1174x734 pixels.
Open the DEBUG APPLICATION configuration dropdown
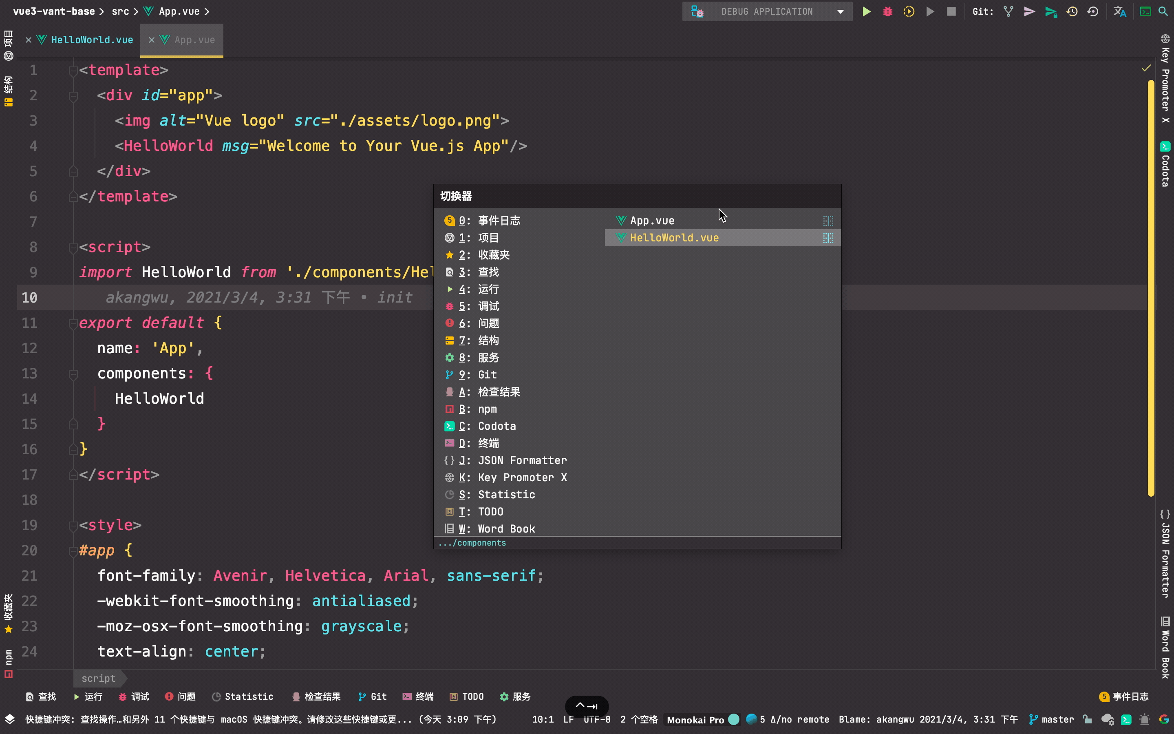click(x=767, y=12)
